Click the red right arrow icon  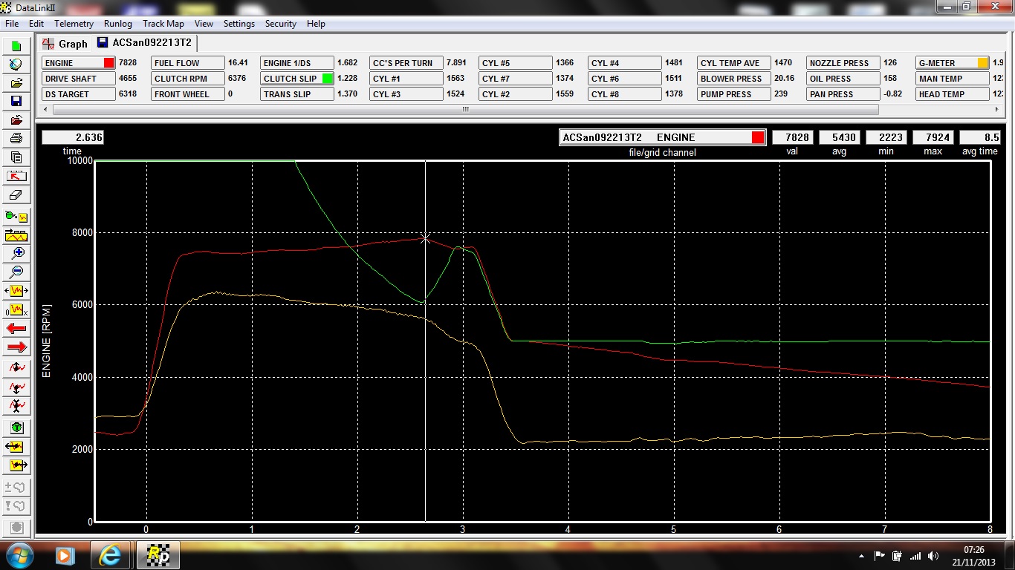click(x=16, y=347)
